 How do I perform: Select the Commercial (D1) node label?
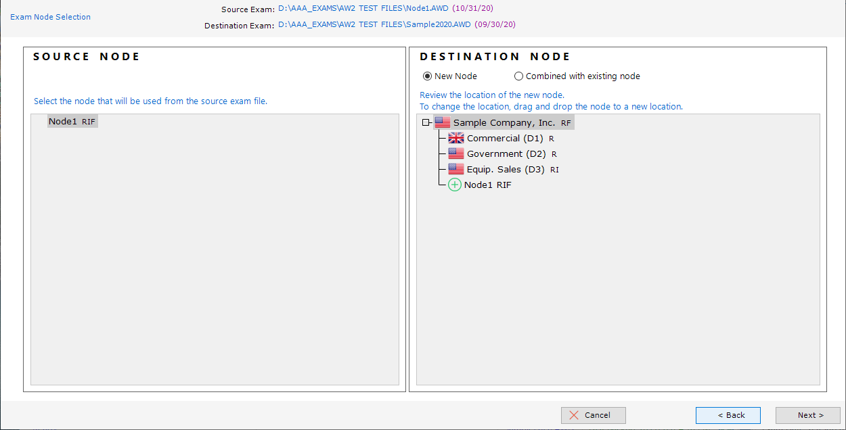505,138
